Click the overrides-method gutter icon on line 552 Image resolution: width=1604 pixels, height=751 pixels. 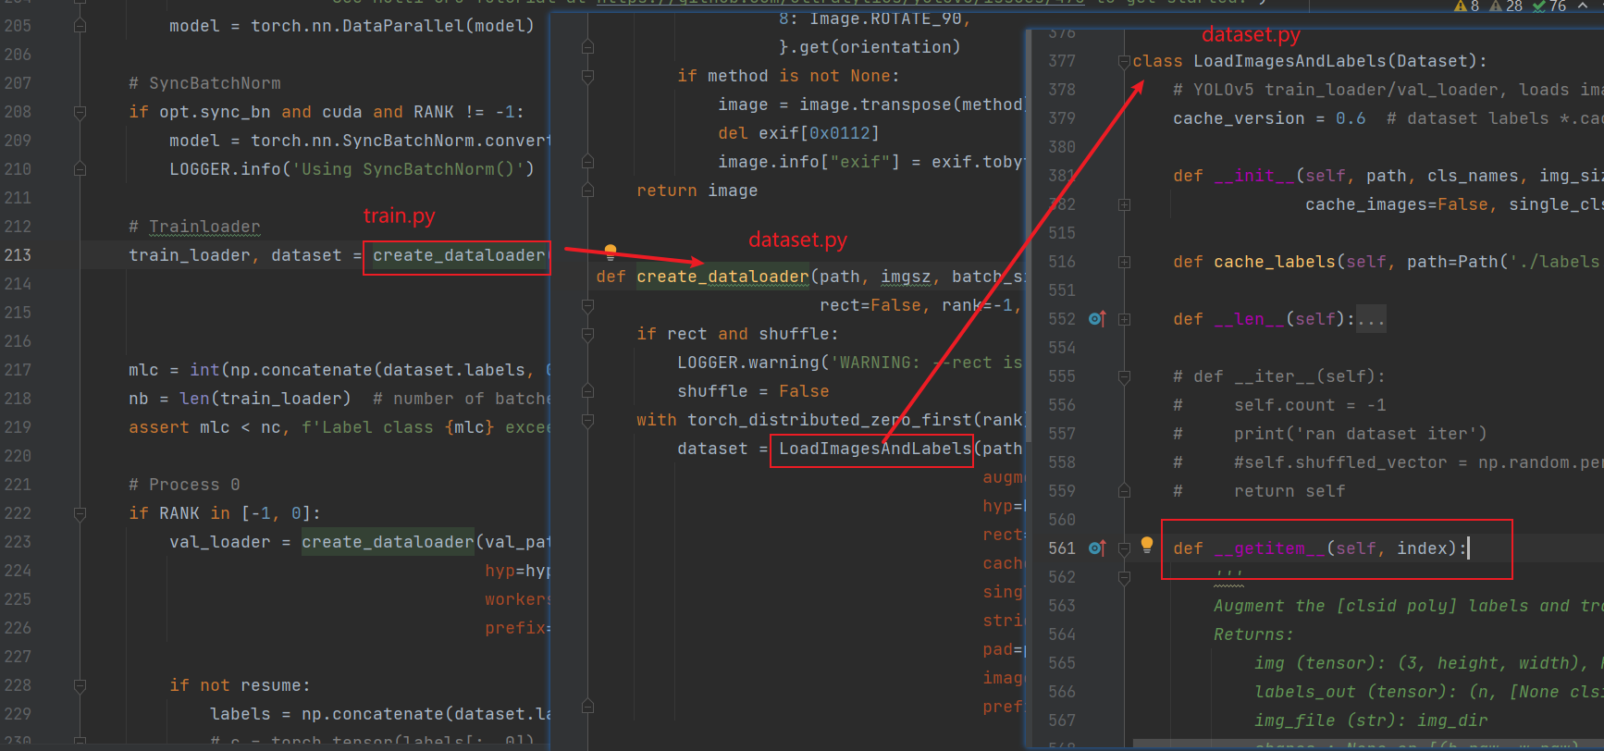pos(1097,319)
